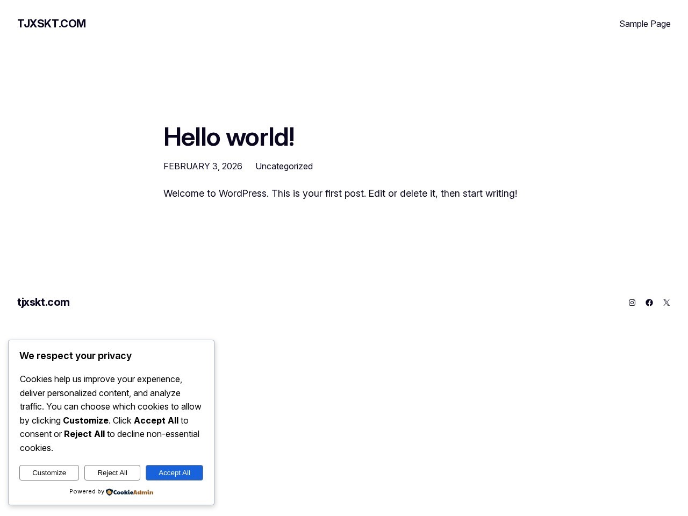Click the 'We respect your privacy' heading

click(75, 356)
